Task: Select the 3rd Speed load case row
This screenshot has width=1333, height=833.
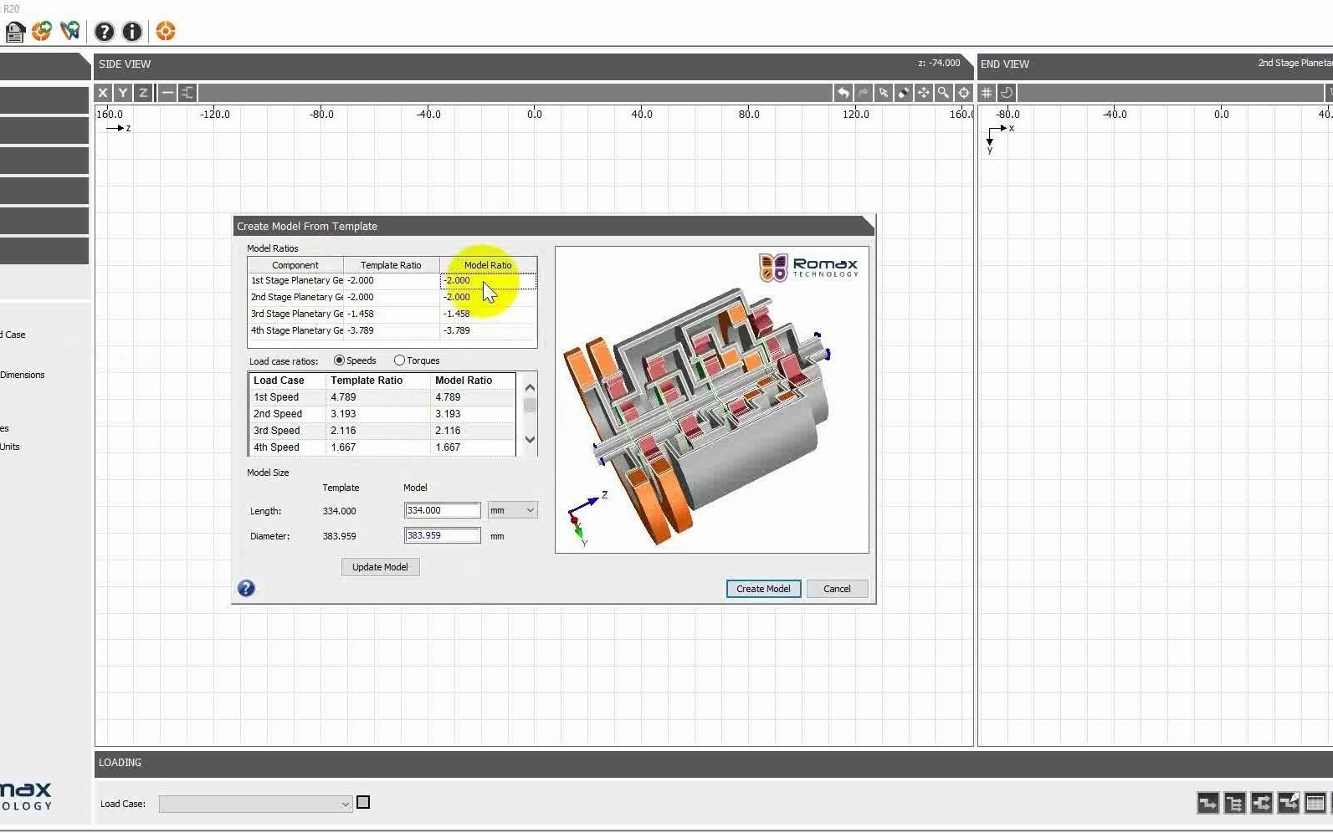Action: click(382, 431)
